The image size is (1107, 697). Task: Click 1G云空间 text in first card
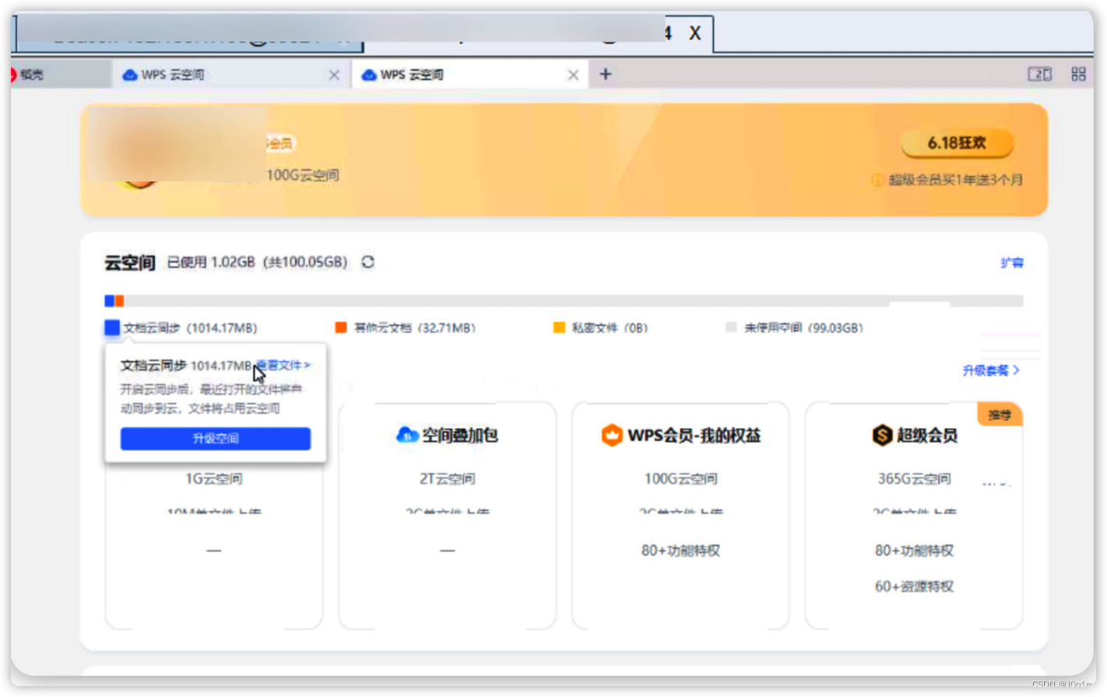[214, 479]
